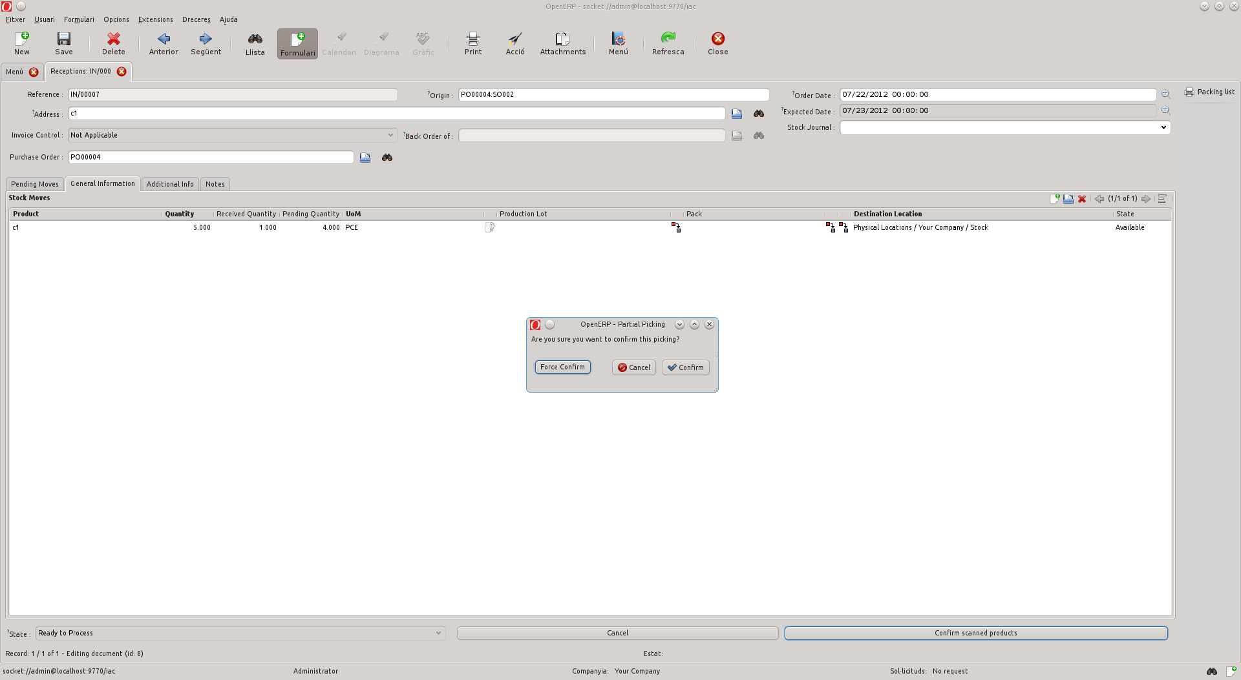Switch to Notes tab

(215, 184)
